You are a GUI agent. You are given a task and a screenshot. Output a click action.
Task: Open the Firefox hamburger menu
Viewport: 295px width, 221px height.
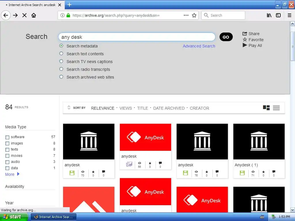point(290,15)
